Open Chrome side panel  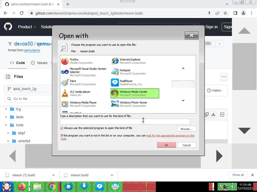(x=235, y=13)
